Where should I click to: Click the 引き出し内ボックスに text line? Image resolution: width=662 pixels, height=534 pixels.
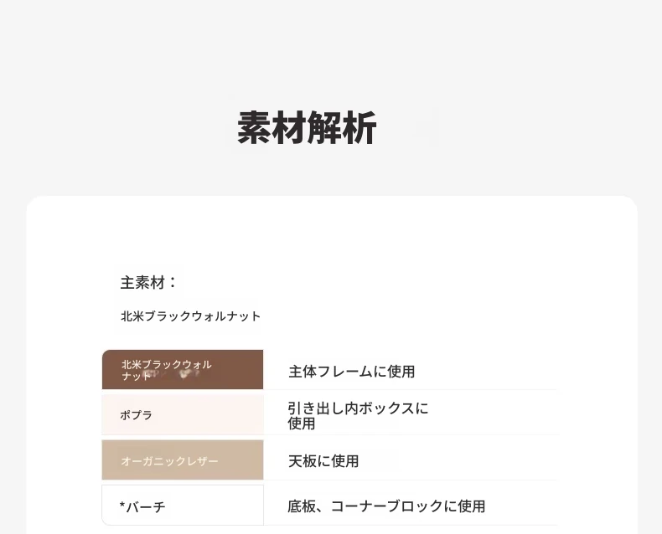point(358,408)
